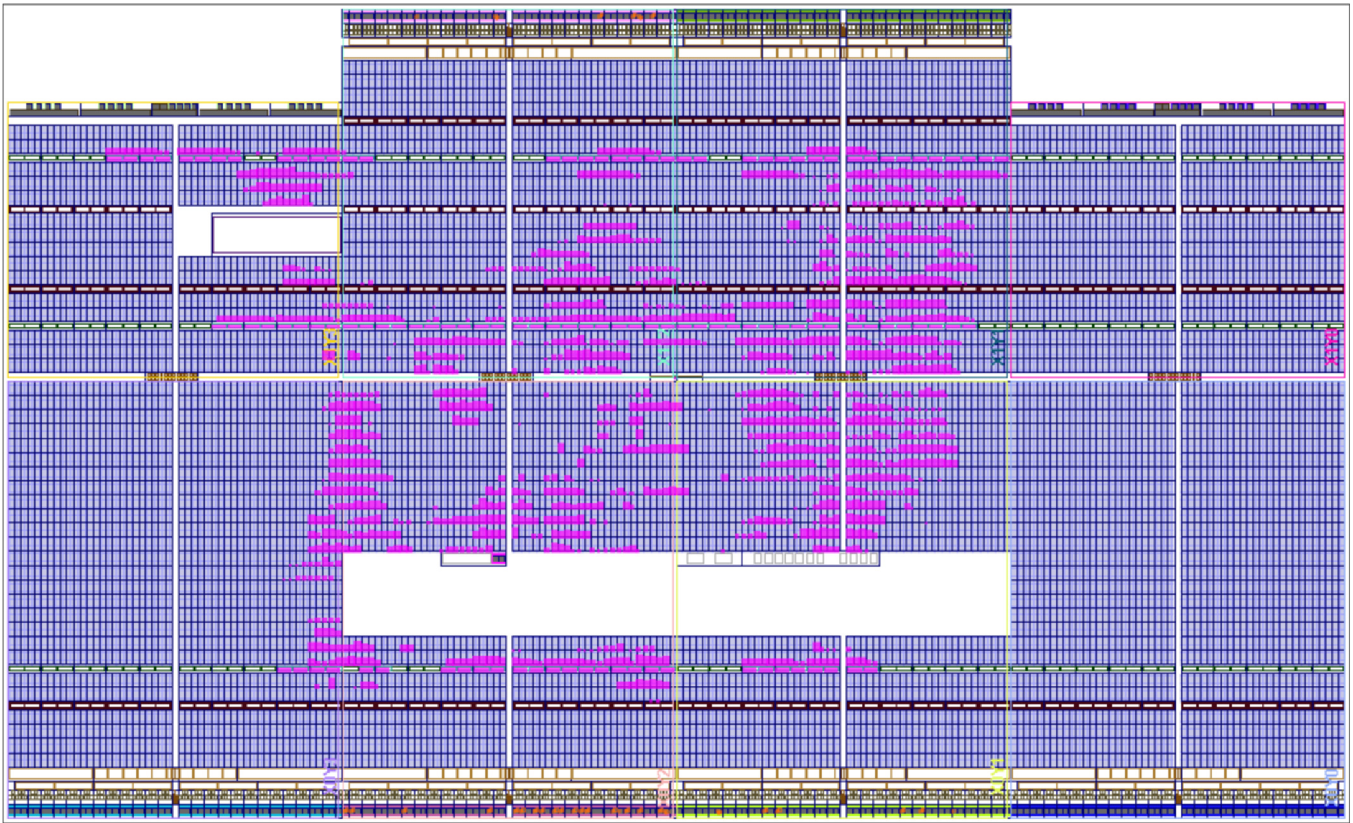Screen dimensions: 1353x823
Task: Click the magenta clock region label at far right
Action: 1331,347
